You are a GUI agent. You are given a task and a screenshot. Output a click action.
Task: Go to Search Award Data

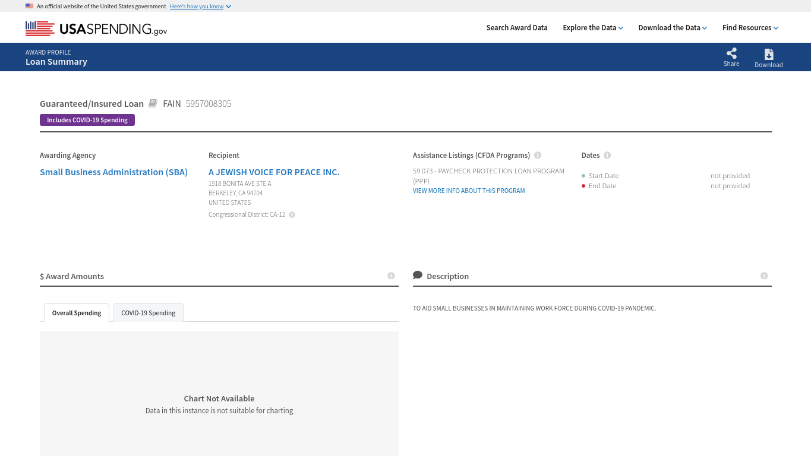pos(517,28)
